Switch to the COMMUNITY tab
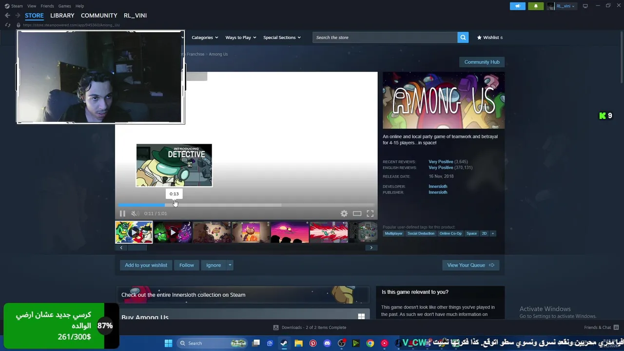The height and width of the screenshot is (351, 624). point(99,16)
